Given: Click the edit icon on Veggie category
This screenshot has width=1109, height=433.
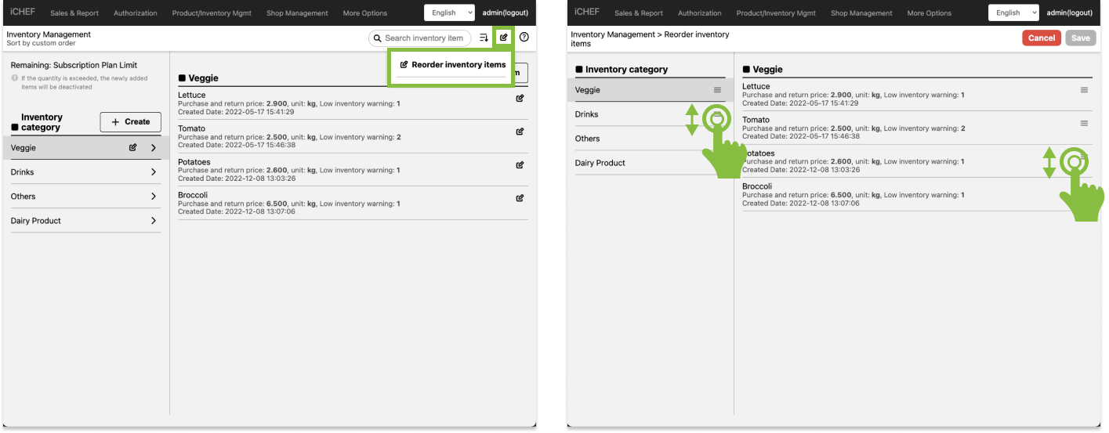Looking at the screenshot, I should point(132,147).
